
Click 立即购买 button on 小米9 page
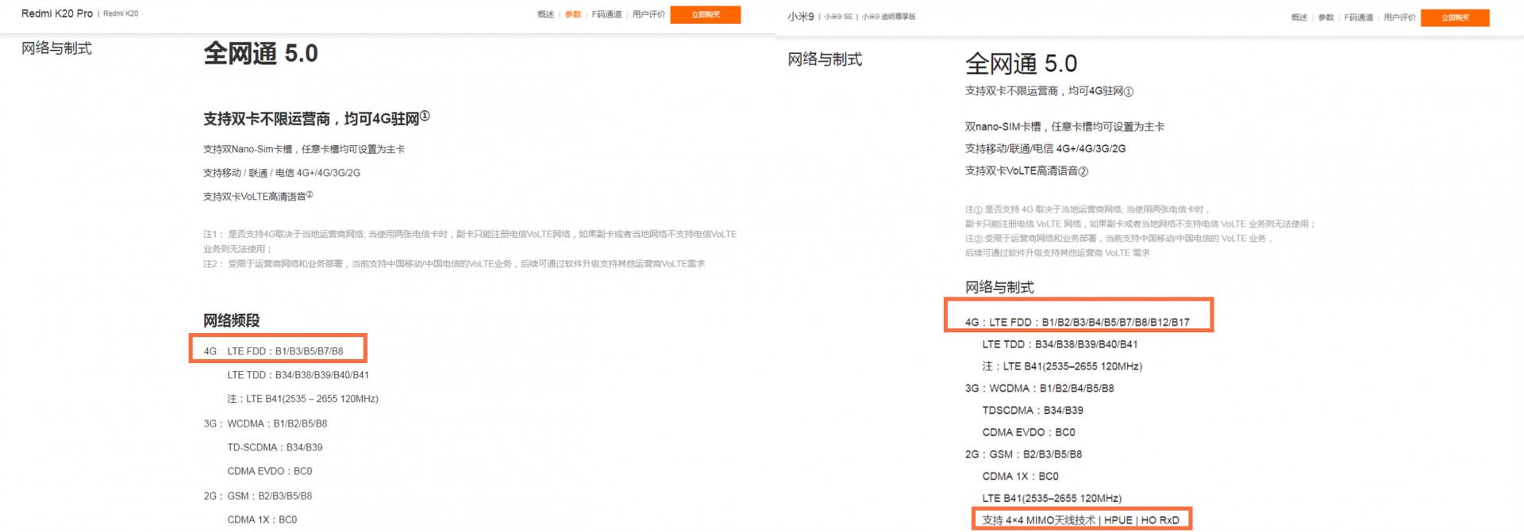pyautogui.click(x=1455, y=17)
